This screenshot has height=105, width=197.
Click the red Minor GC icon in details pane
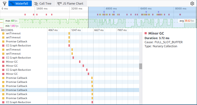click(146, 33)
